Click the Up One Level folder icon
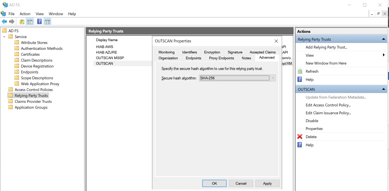The width and height of the screenshot is (389, 191). [22, 22]
